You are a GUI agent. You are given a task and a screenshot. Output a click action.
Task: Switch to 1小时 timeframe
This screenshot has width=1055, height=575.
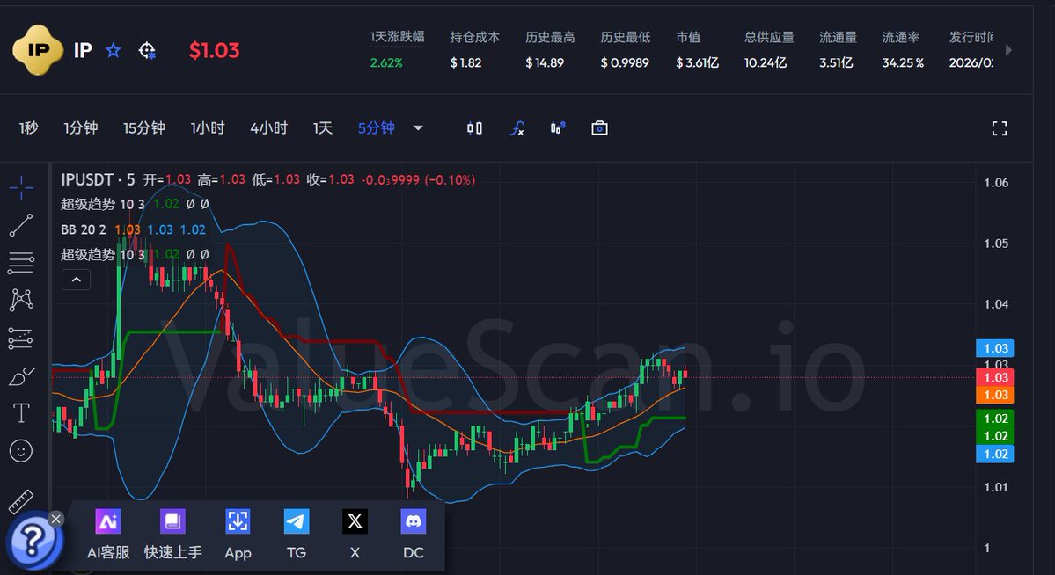point(208,127)
